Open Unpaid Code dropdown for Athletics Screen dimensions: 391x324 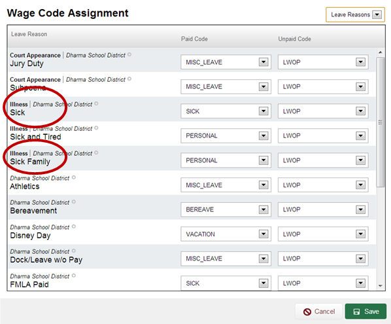(323, 185)
